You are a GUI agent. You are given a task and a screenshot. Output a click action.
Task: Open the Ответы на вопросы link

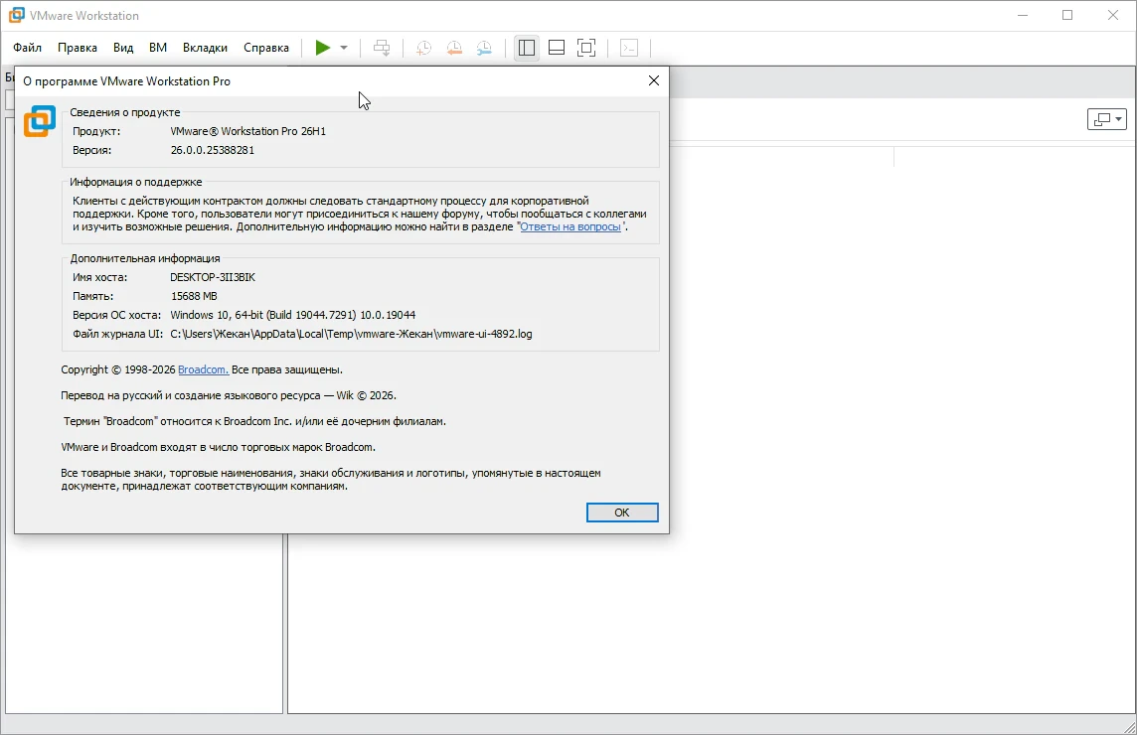[570, 226]
